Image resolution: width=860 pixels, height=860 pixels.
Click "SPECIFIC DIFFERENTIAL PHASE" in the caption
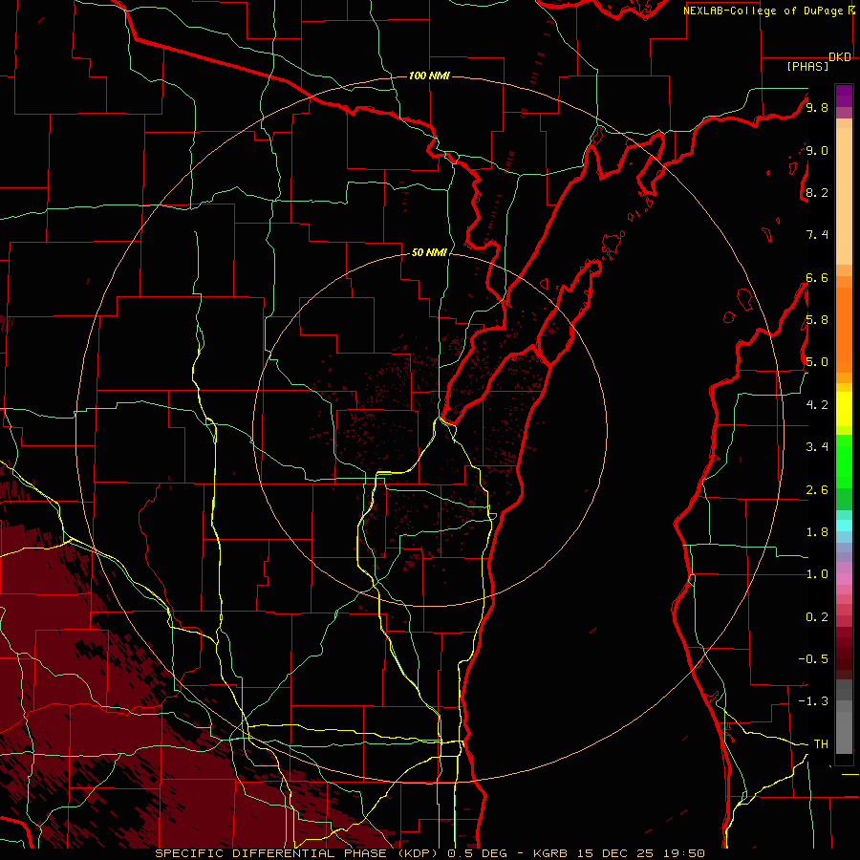click(x=269, y=853)
